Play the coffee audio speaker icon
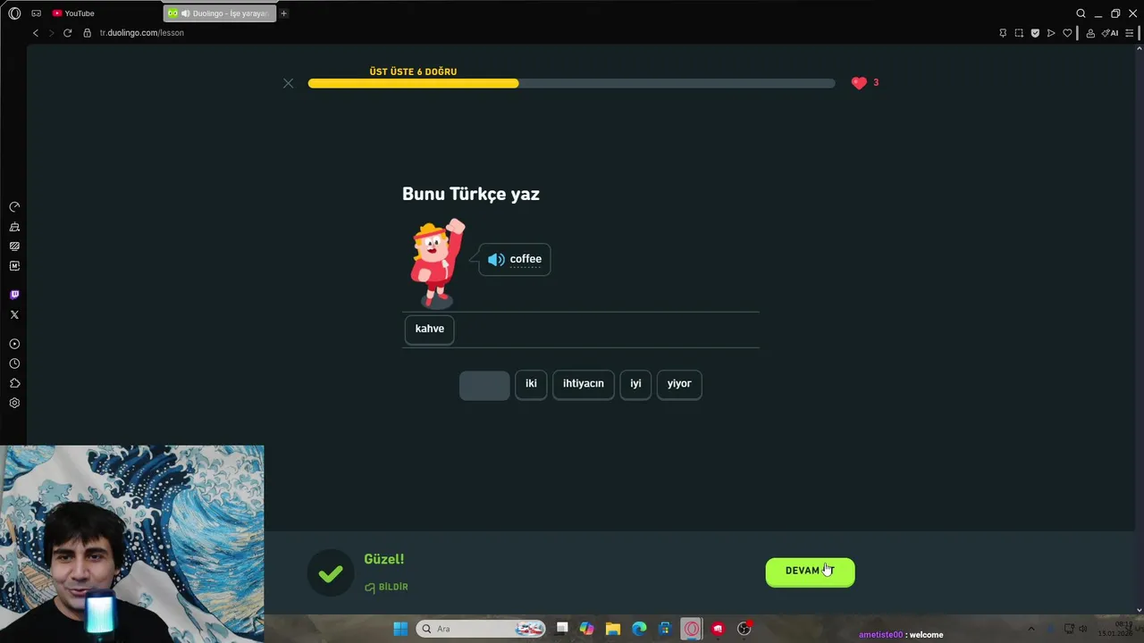This screenshot has width=1144, height=643. click(496, 259)
